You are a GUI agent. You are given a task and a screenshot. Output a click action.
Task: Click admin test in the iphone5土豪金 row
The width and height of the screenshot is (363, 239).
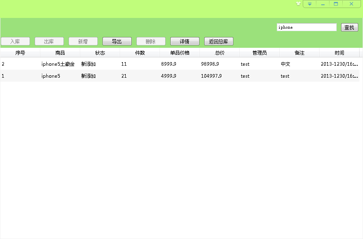point(245,64)
